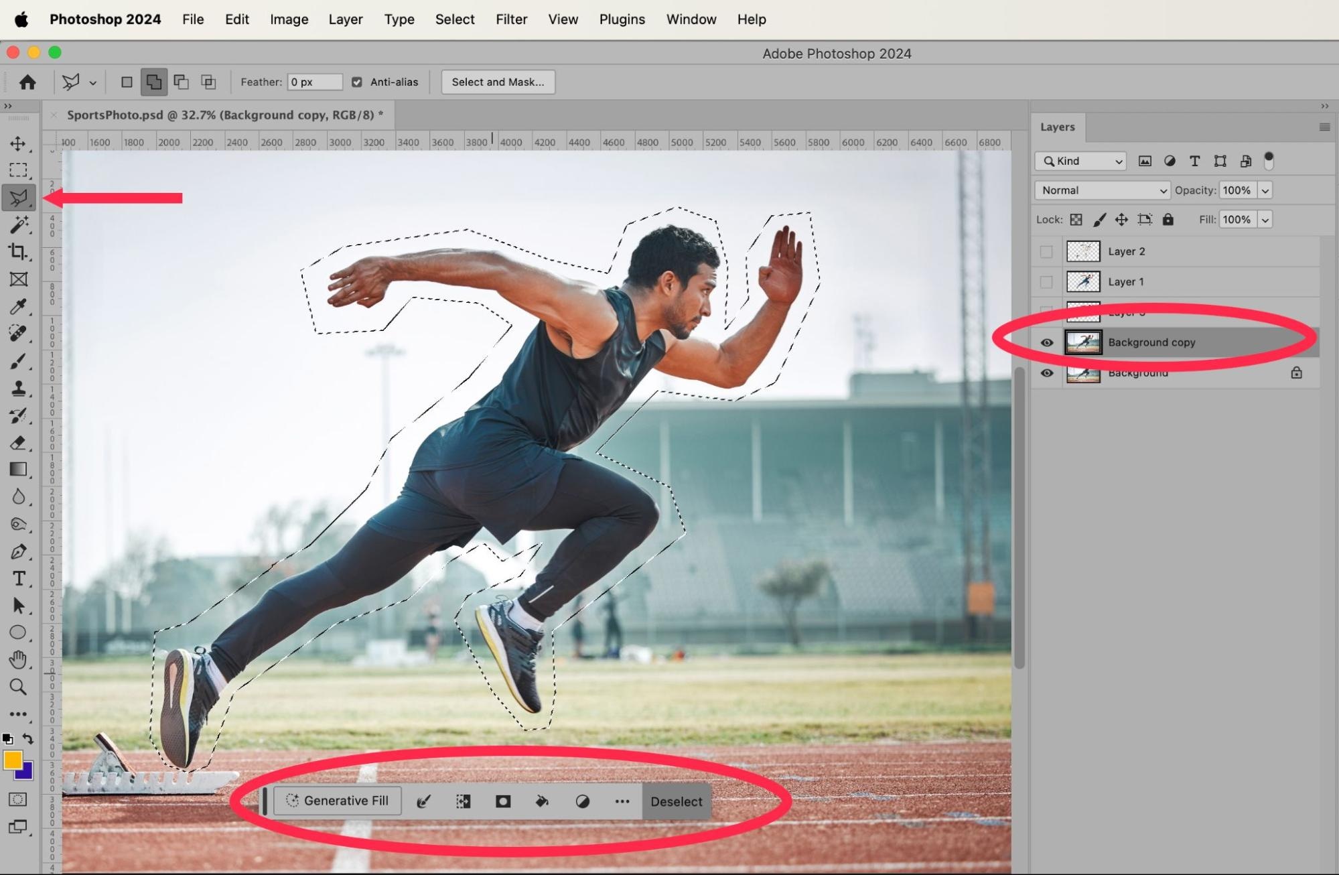
Task: Open the Kind filter dropdown
Action: [x=1081, y=161]
